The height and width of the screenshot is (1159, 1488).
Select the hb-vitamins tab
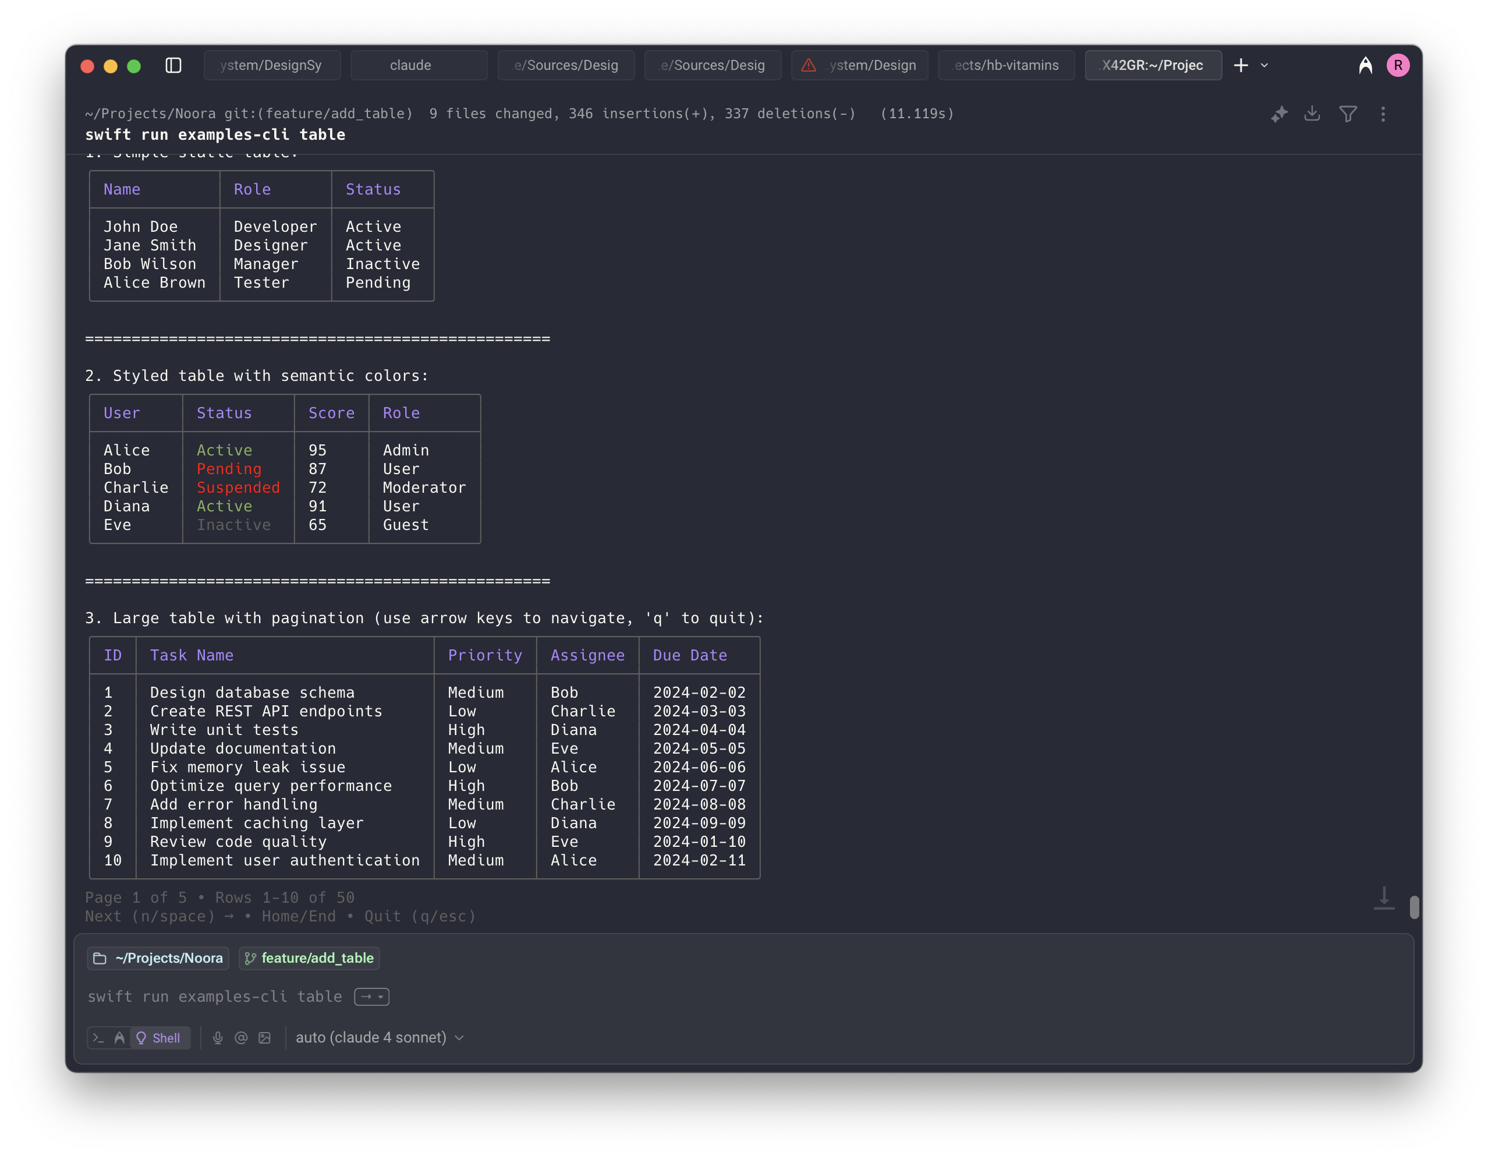(x=1007, y=65)
